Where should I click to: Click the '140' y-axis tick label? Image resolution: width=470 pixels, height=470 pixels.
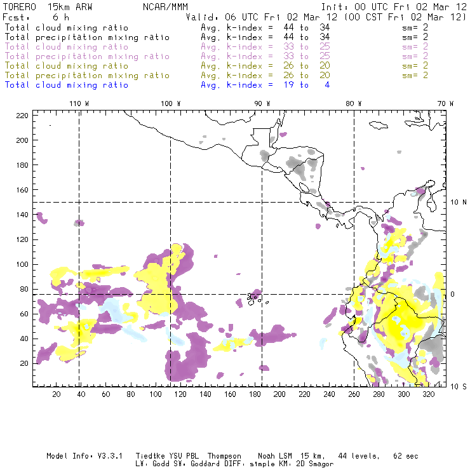click(22, 215)
